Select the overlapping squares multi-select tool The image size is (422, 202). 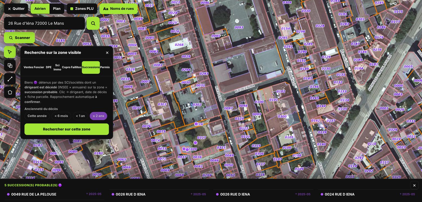coord(10,65)
